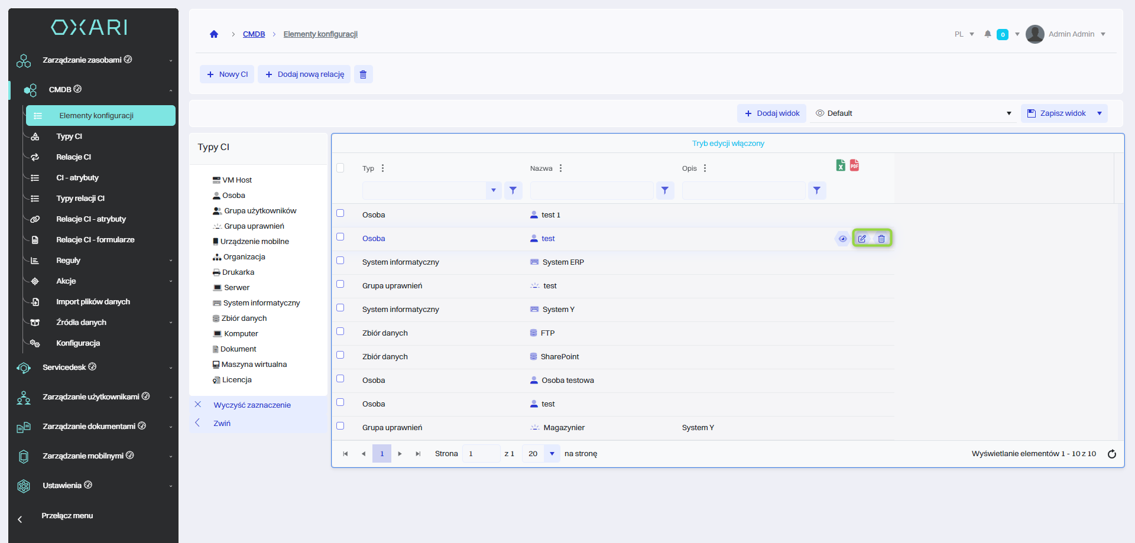Click the eye preview icon on test row
The width and height of the screenshot is (1135, 543).
tap(842, 239)
